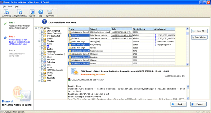Open the Buy Online dropdown arrow
Image resolution: width=211 pixels, height=113 pixels.
point(56,16)
